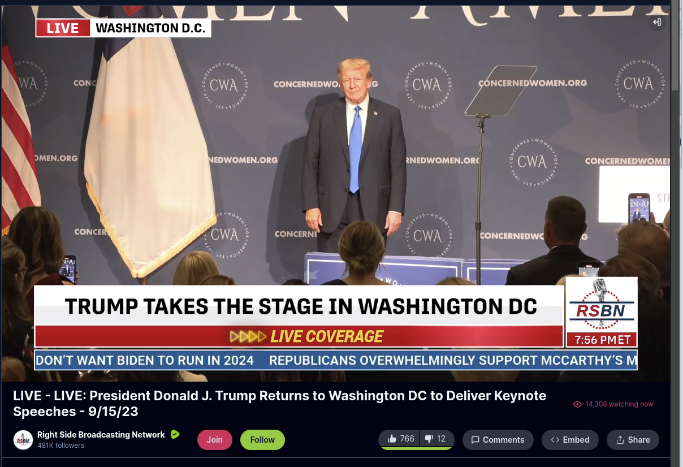Open the Right Side Broadcasting Network channel name link
Screen dimensions: 683x467
[x=101, y=435]
